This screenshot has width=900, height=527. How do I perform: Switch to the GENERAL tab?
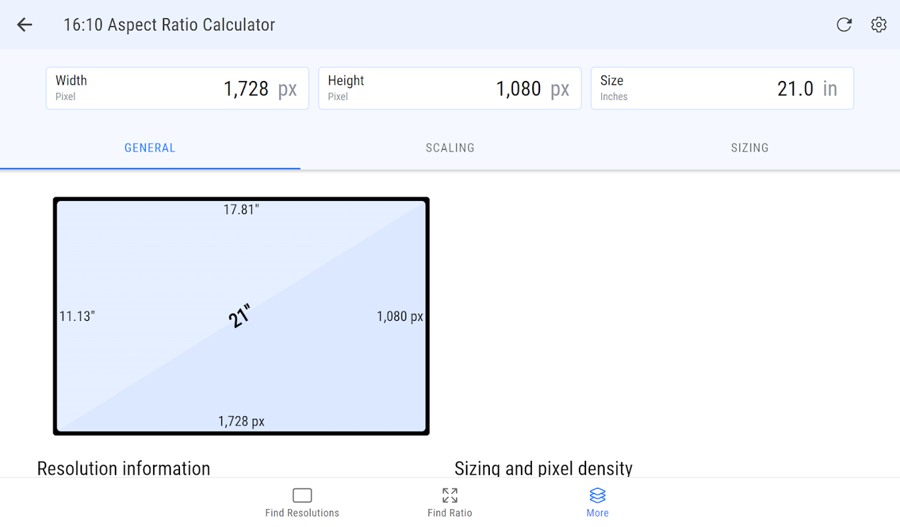click(x=150, y=148)
